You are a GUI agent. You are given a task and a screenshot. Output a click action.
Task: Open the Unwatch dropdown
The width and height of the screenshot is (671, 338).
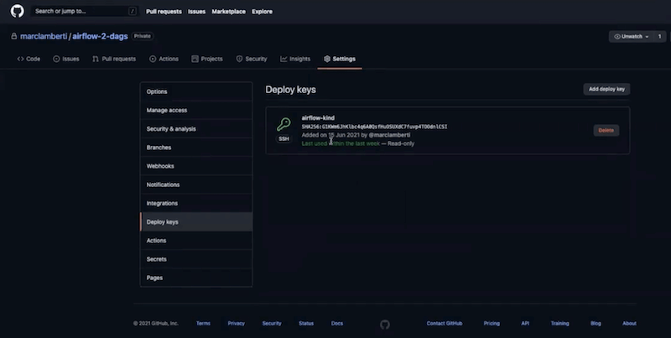tap(631, 36)
